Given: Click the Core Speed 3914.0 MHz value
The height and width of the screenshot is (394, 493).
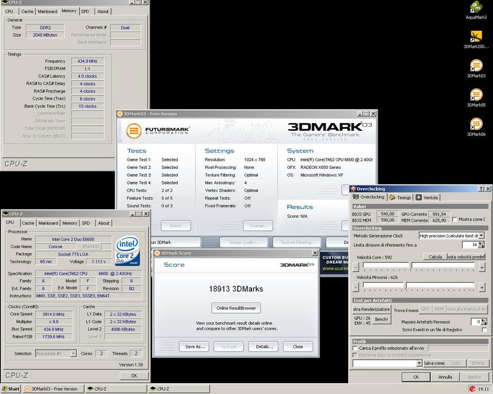Looking at the screenshot, I should (53, 314).
